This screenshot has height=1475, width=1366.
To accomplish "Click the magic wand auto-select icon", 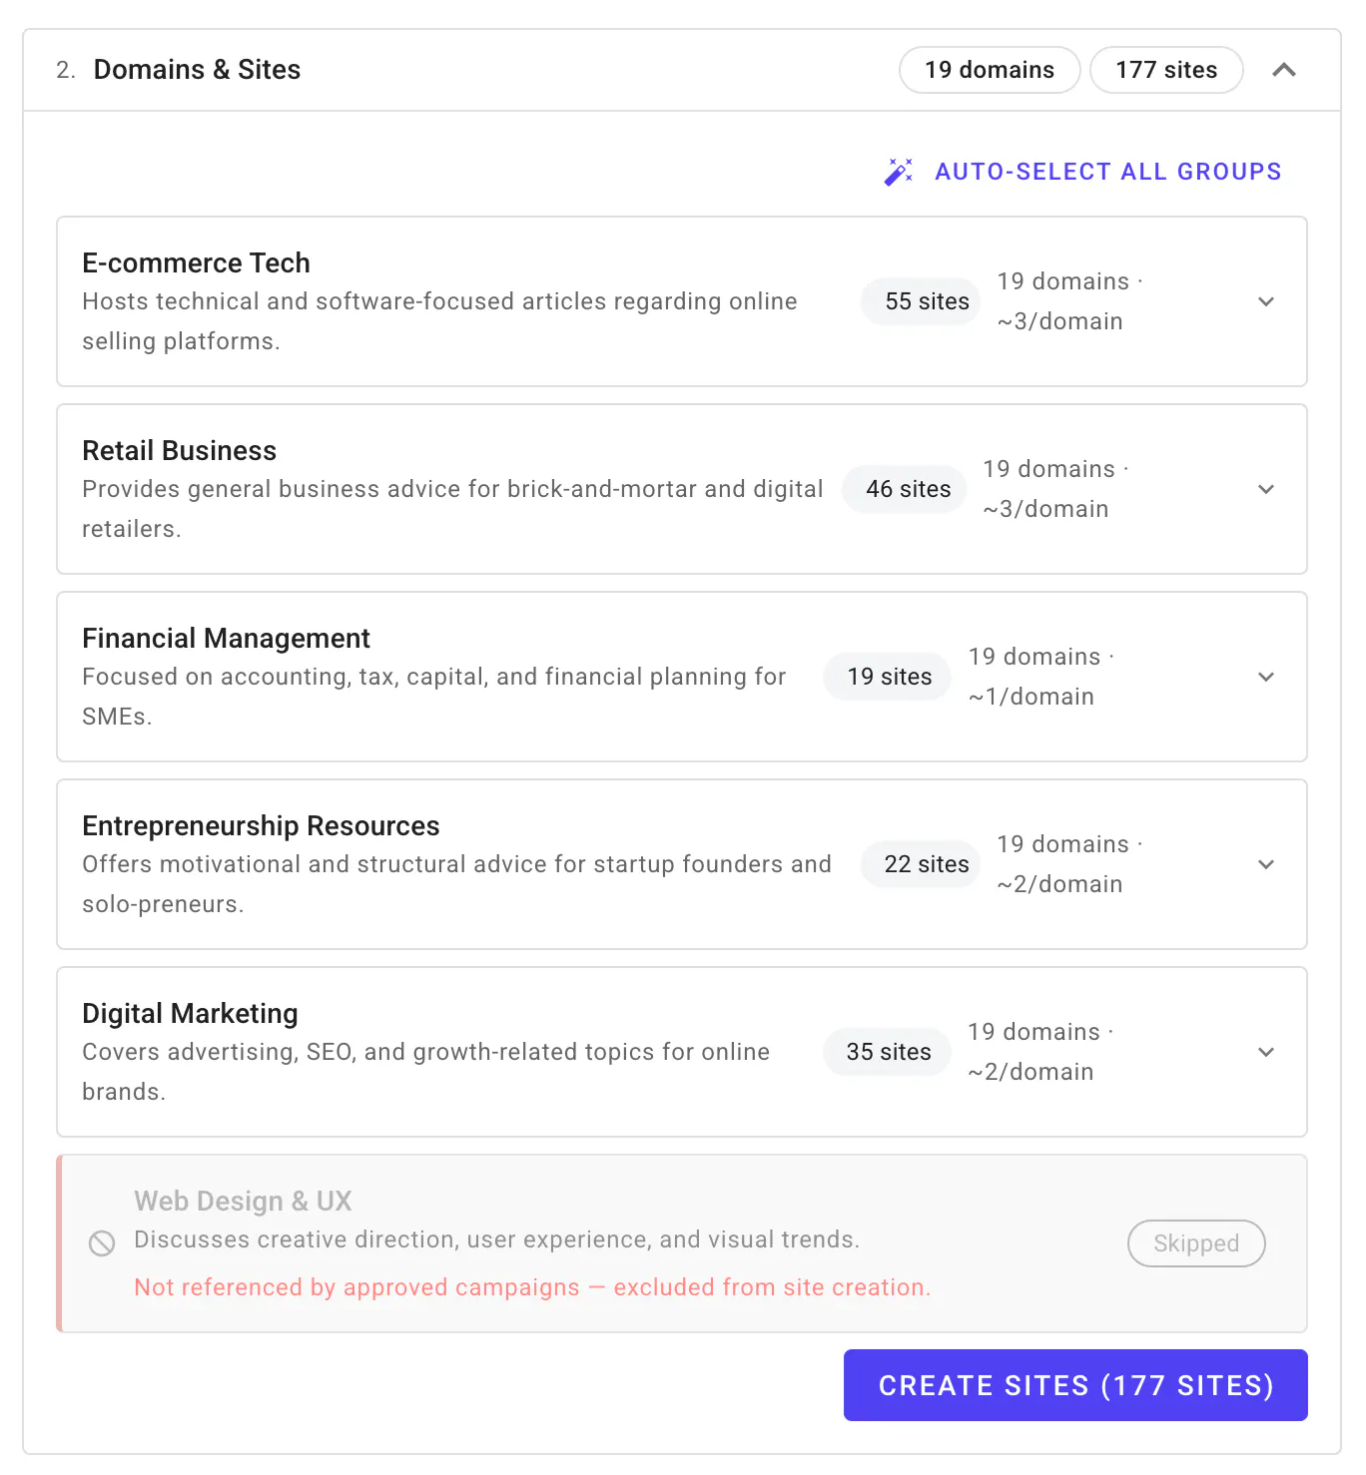I will pos(899,172).
